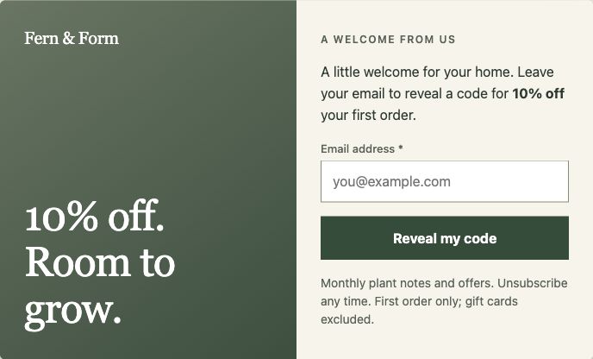Image resolution: width=593 pixels, height=359 pixels.
Task: Click the word Unsubscribe in fine print
Action: coord(532,283)
